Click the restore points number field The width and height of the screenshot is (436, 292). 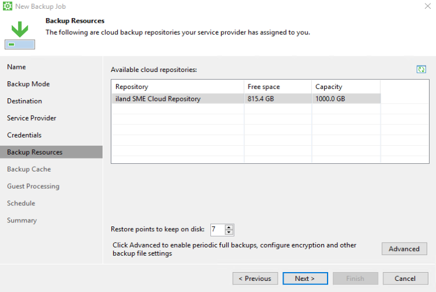tap(217, 230)
